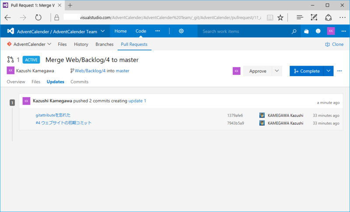Open the ellipsis menu next to Complete
The height and width of the screenshot is (212, 350).
(x=339, y=71)
